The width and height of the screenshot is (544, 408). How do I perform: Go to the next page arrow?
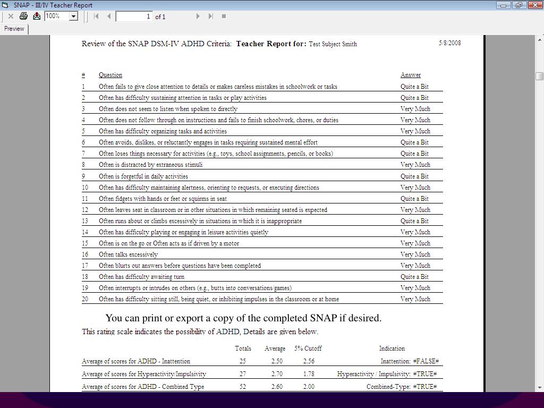(x=198, y=16)
